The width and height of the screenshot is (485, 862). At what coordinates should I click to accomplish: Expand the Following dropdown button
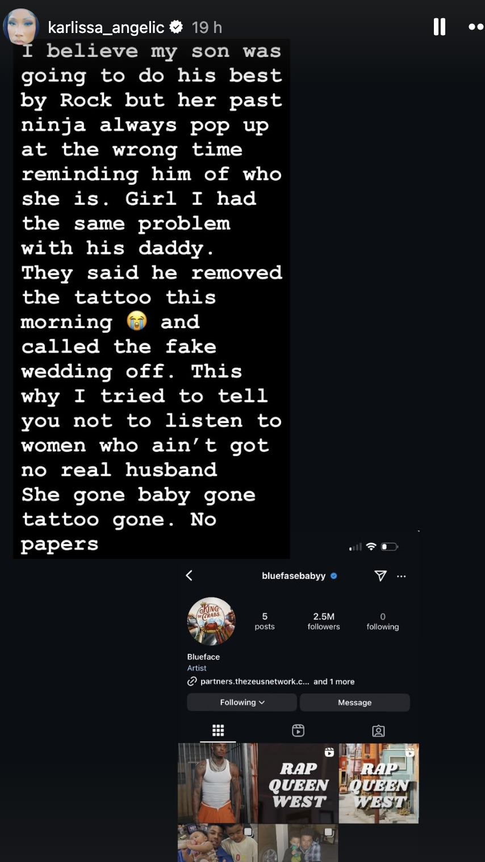tap(242, 702)
